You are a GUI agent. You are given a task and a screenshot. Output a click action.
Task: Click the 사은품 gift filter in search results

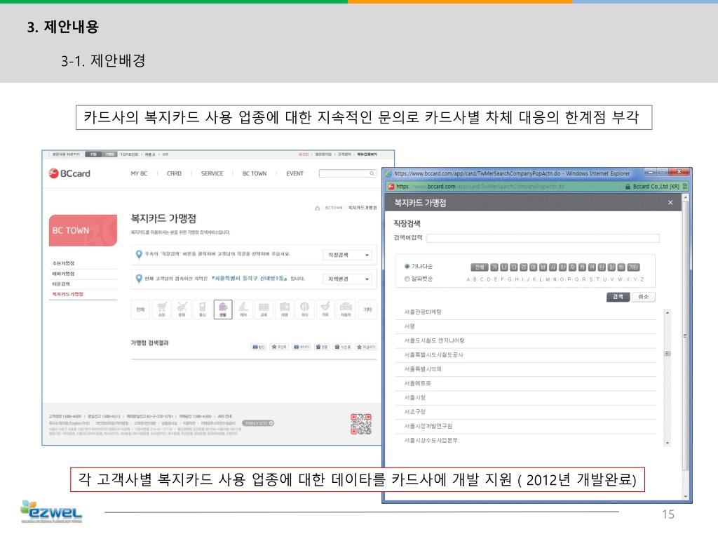[x=342, y=347]
